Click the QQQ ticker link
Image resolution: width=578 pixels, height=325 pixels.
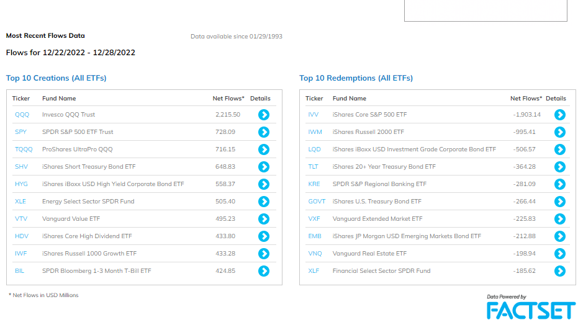click(x=22, y=115)
